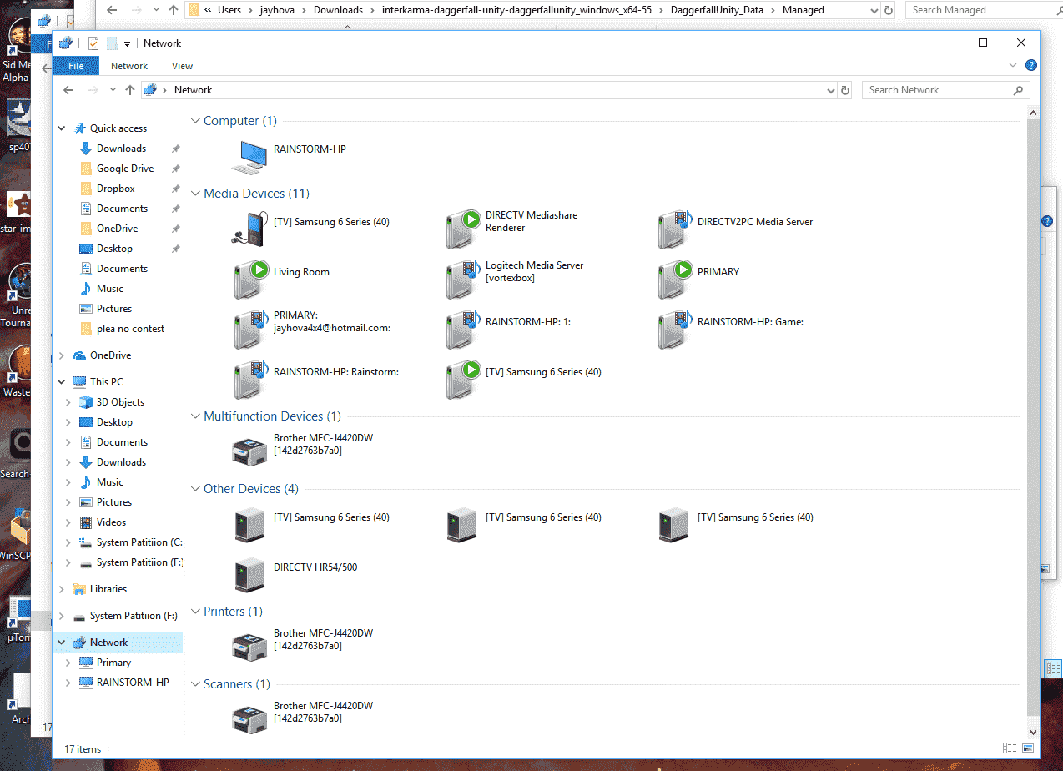The image size is (1063, 771).
Task: Click vertical scrollbar in content pane
Action: [x=1034, y=417]
